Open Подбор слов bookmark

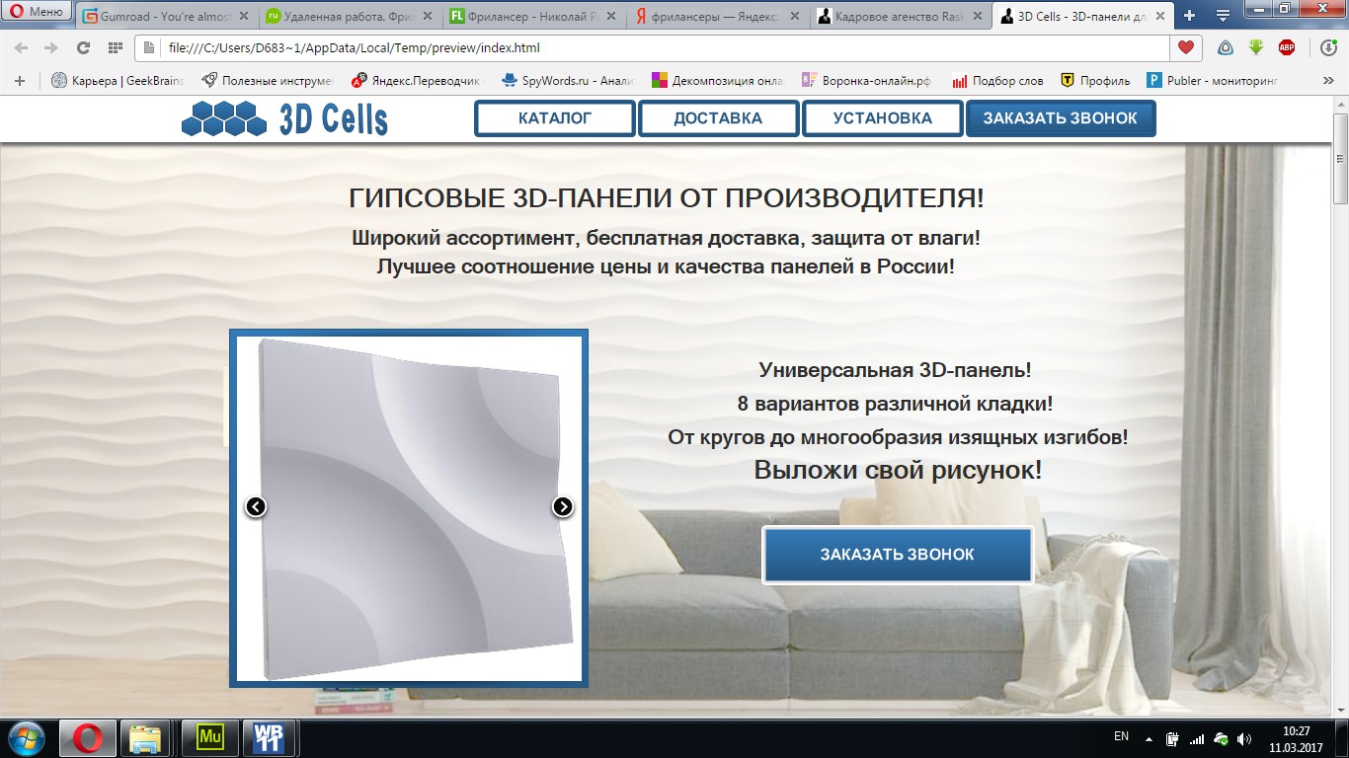[997, 81]
